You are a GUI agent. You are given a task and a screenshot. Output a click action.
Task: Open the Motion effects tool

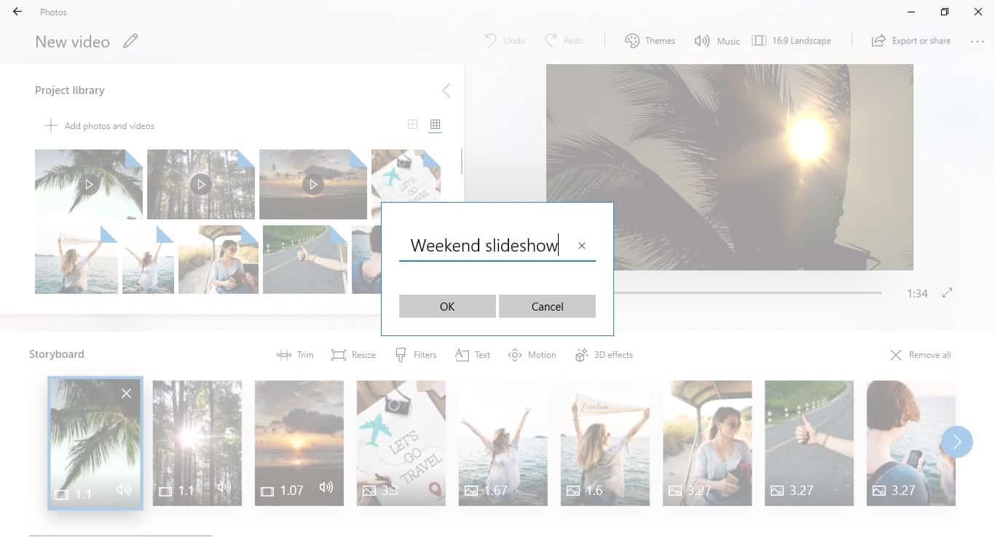[x=532, y=354]
